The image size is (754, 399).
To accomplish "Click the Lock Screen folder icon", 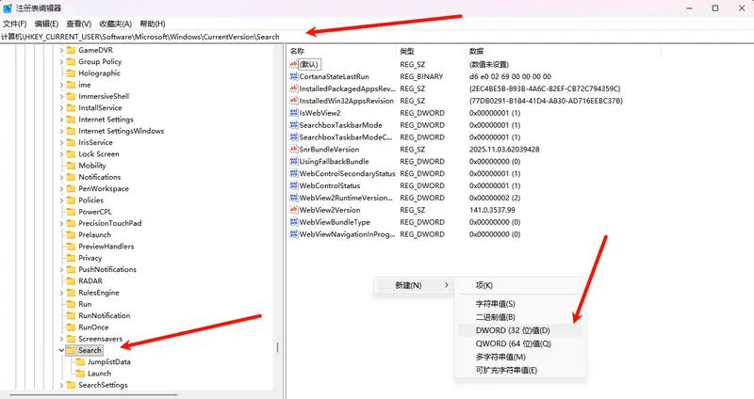I will click(x=72, y=153).
